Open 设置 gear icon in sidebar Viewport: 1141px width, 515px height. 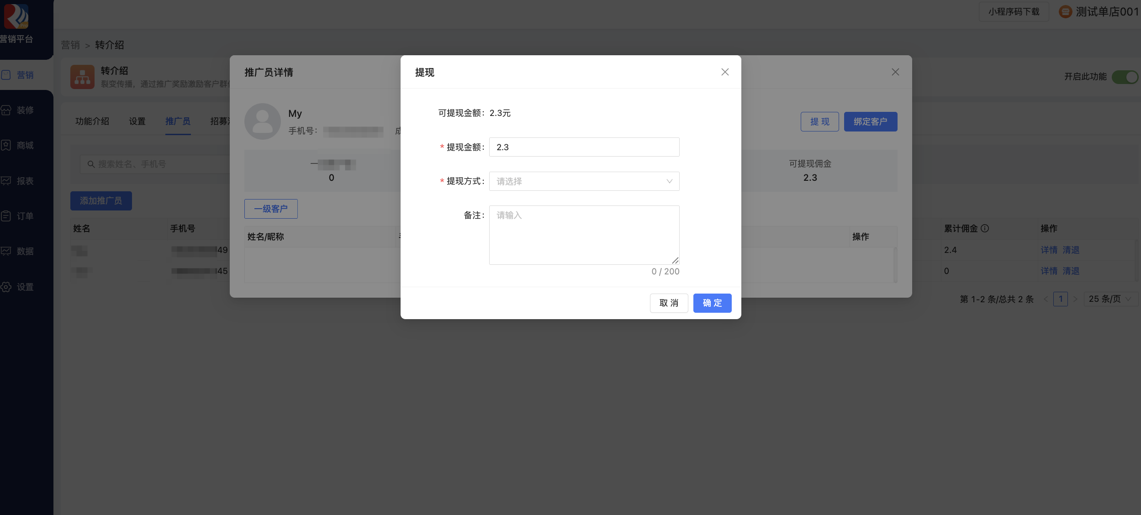click(6, 287)
